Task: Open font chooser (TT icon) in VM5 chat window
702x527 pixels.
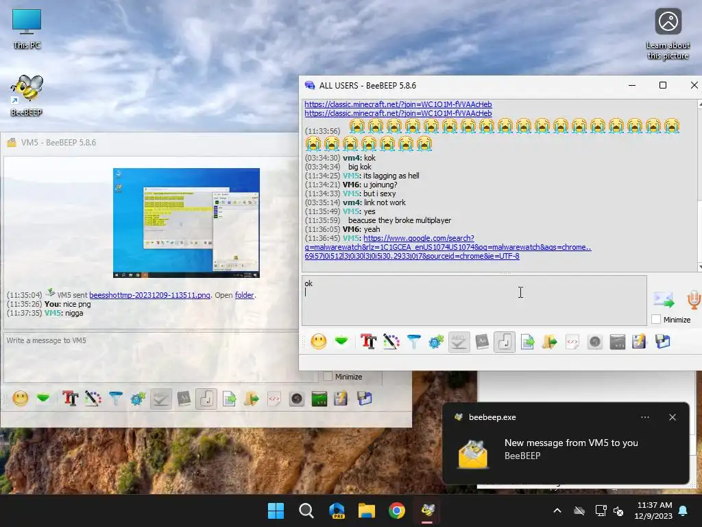Action: 71,399
